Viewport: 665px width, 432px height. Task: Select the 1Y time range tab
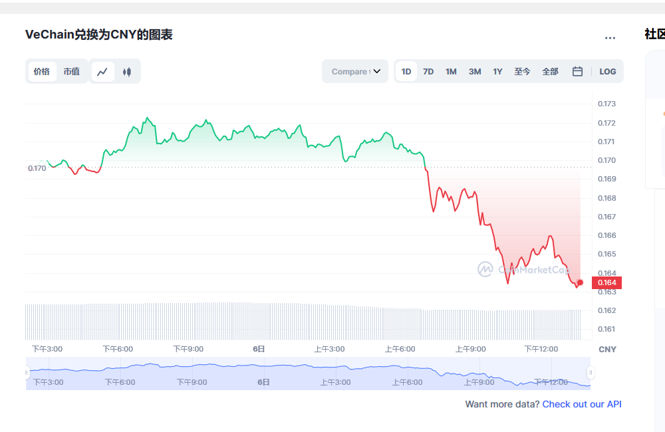[x=497, y=72]
